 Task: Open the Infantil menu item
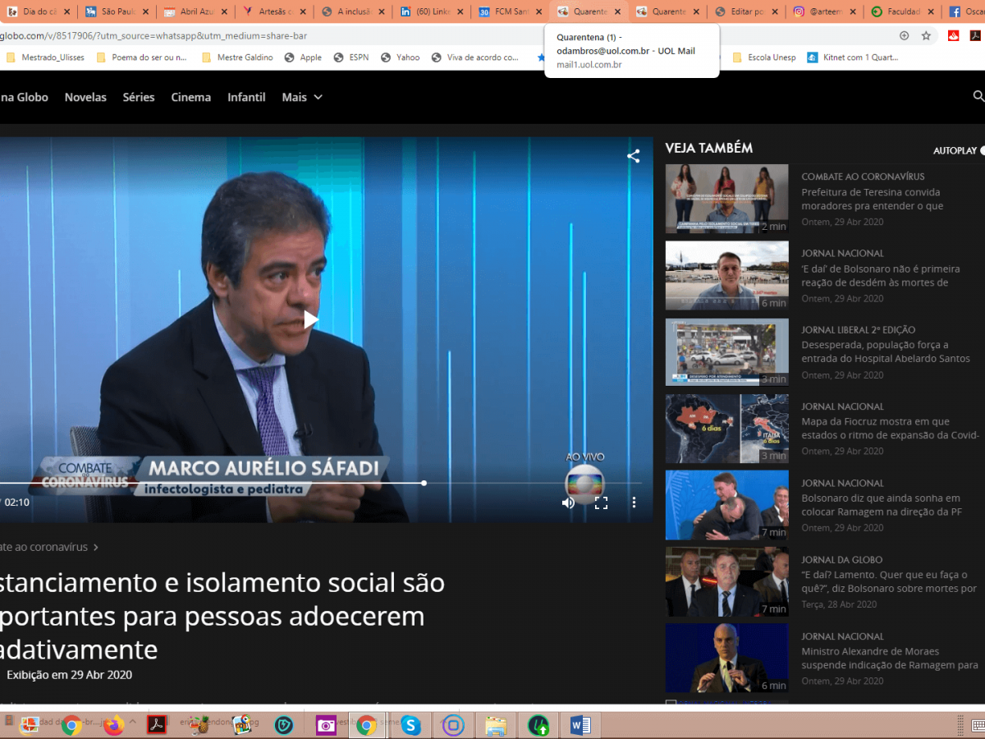pos(246,97)
